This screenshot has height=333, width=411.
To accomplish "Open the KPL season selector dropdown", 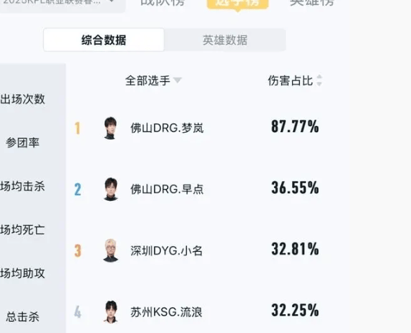I will click(62, 3).
